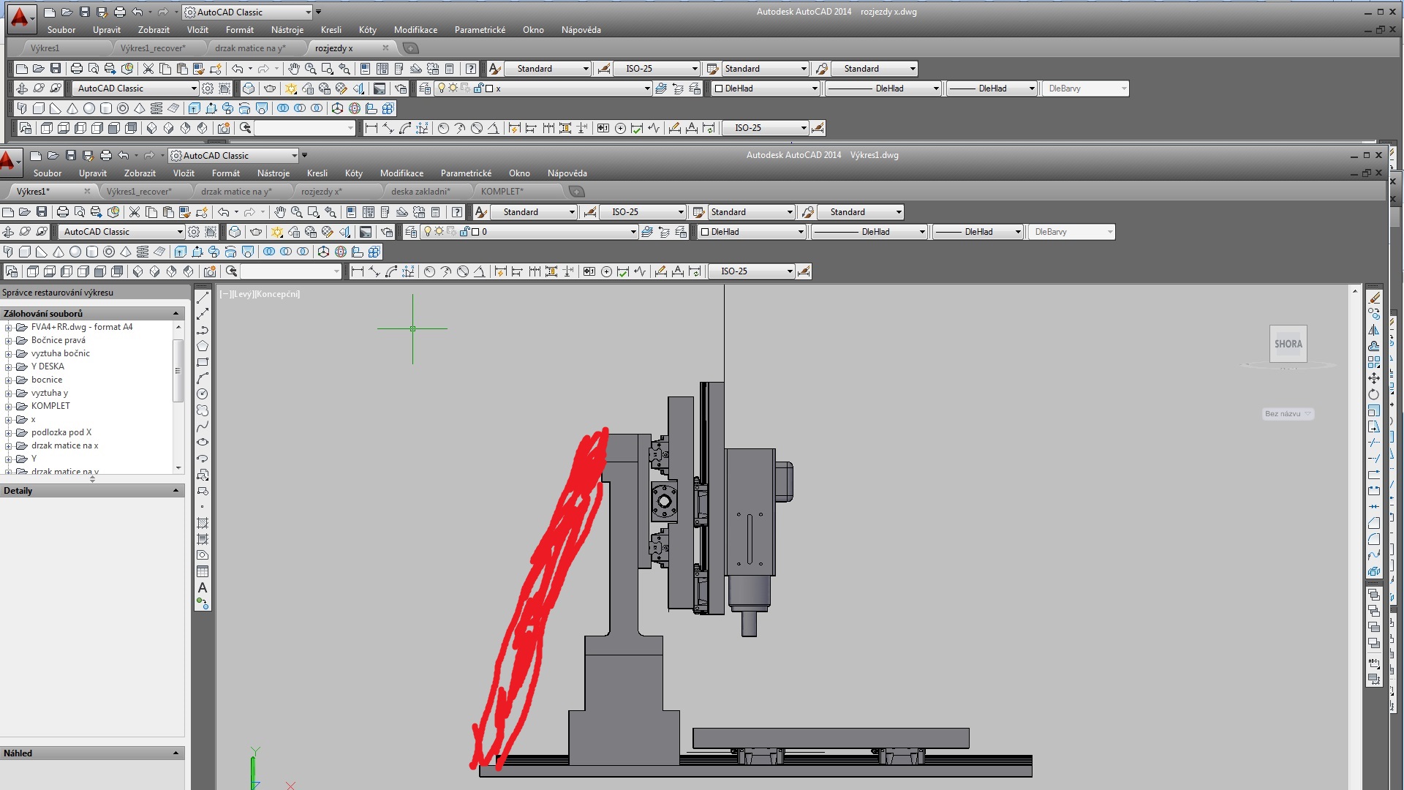
Task: Expand the KOMPLET node in backup tree
Action: click(8, 406)
